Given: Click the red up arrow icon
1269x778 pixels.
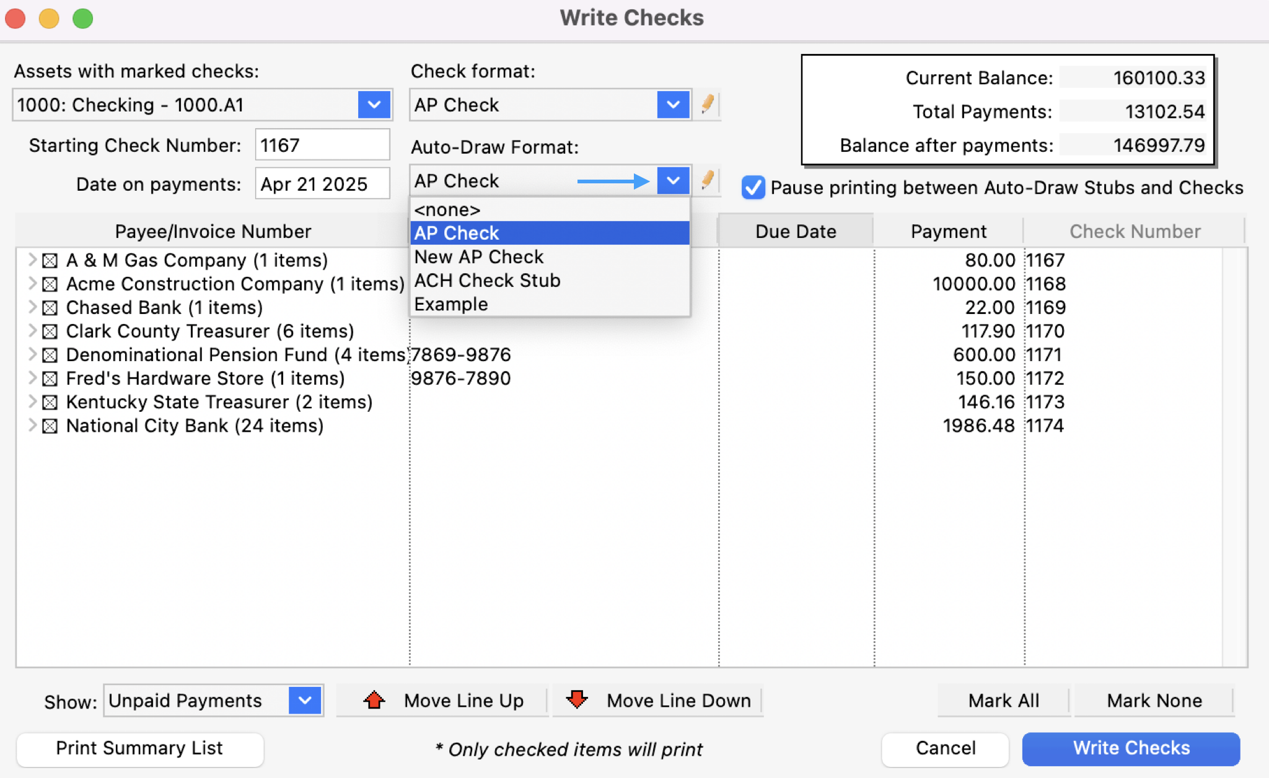Looking at the screenshot, I should coord(374,700).
